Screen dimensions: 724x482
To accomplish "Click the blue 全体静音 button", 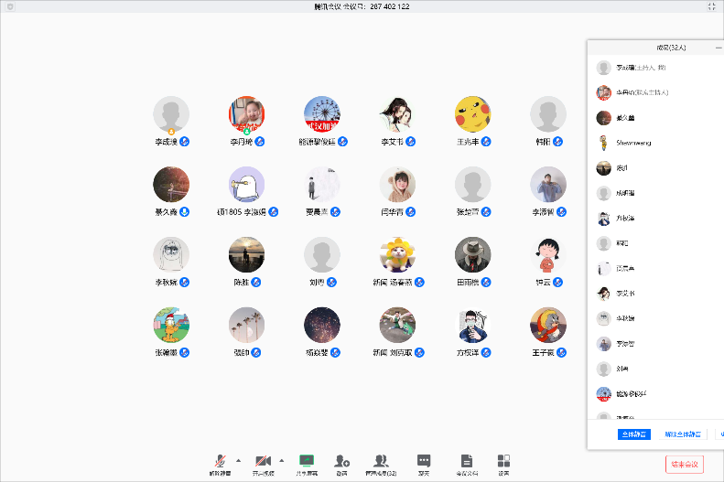I will click(632, 434).
